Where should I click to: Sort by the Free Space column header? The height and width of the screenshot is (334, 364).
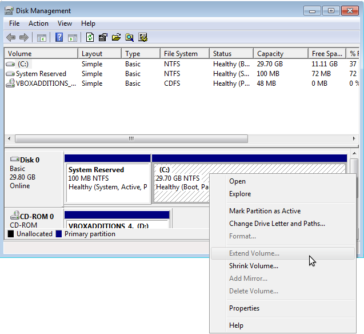tap(327, 54)
